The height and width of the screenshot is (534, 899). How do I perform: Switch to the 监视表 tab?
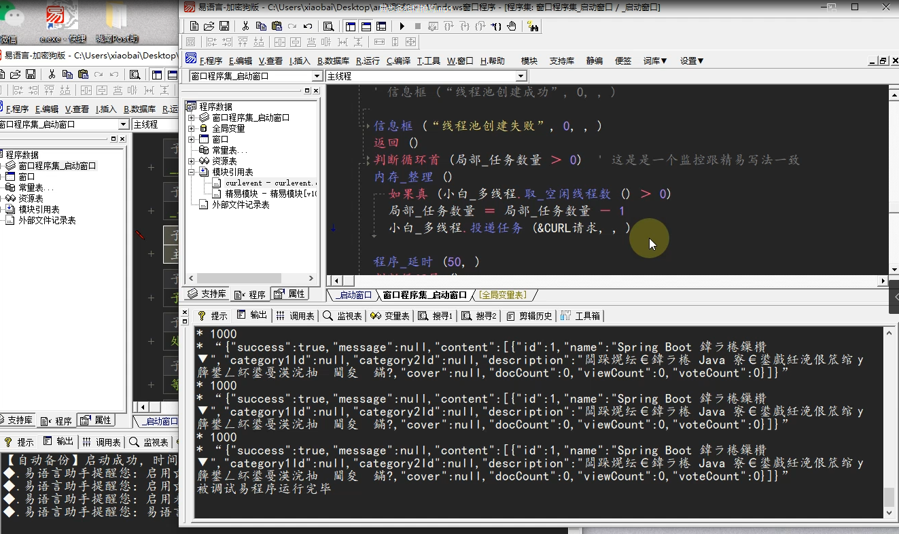coord(343,316)
